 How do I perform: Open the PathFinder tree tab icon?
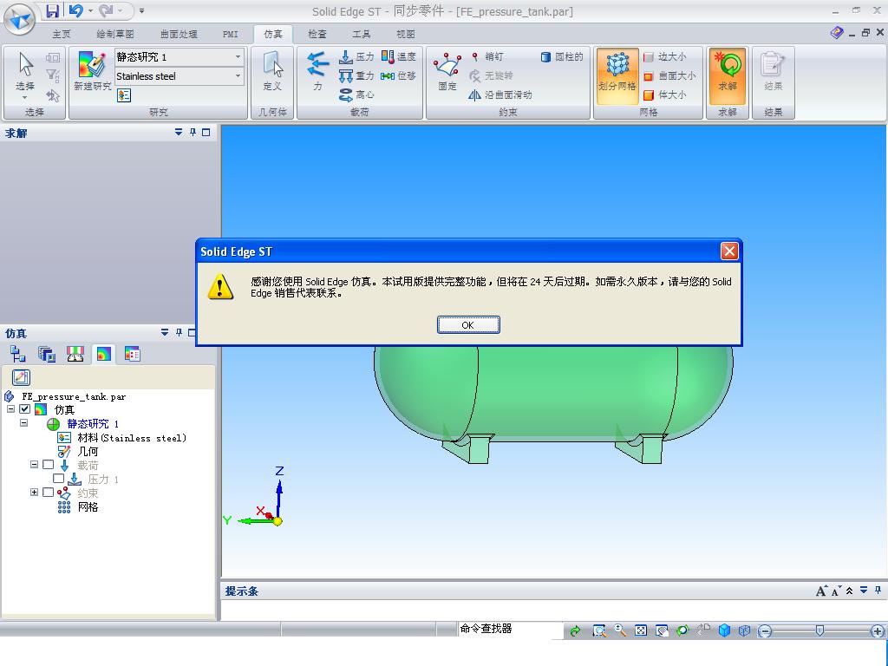(17, 354)
